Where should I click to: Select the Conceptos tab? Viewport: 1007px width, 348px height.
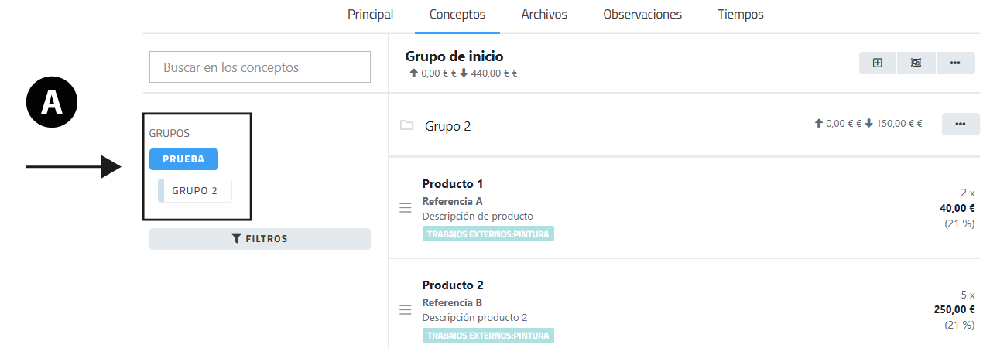[457, 15]
